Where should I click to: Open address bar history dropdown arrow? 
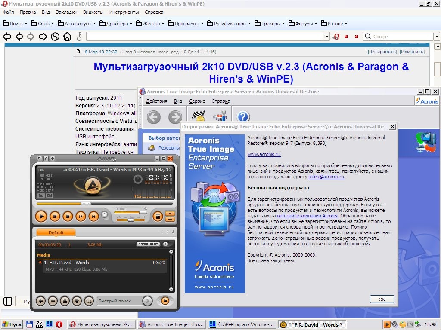(x=326, y=37)
